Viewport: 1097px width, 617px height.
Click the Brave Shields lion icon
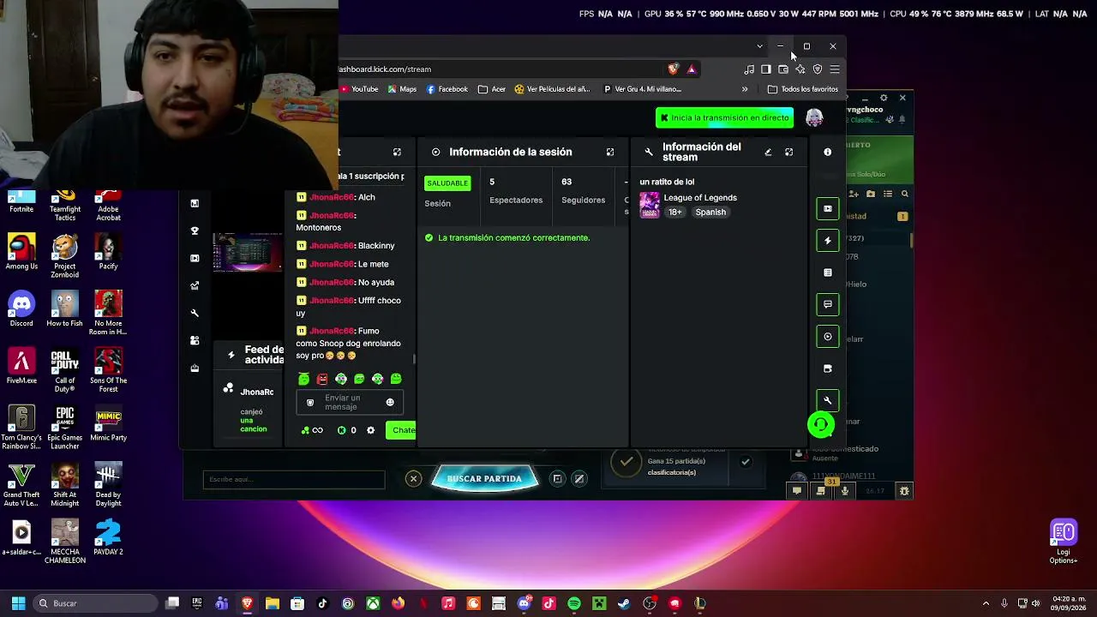[673, 69]
